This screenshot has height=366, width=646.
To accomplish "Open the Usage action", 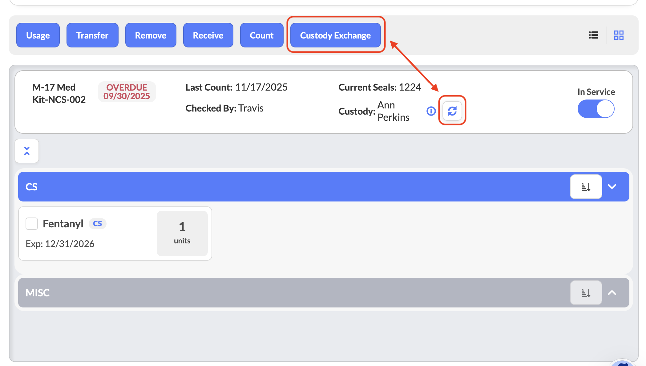I will point(38,35).
